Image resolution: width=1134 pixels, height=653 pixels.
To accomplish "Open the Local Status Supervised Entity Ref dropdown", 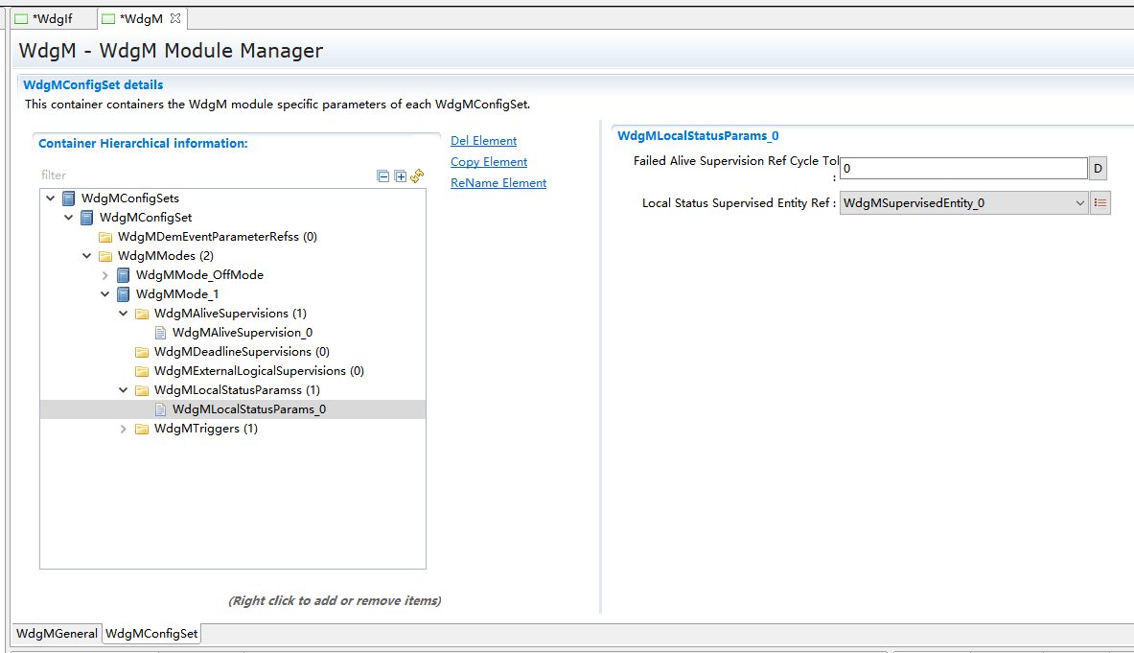I will pyautogui.click(x=1079, y=203).
